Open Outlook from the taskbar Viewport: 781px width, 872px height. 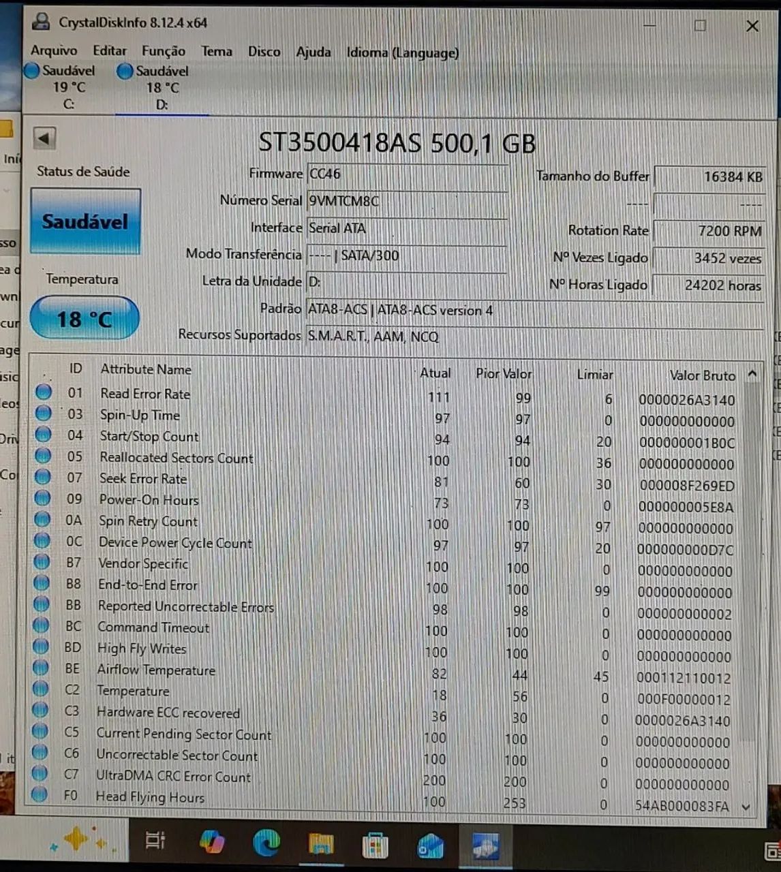[431, 847]
